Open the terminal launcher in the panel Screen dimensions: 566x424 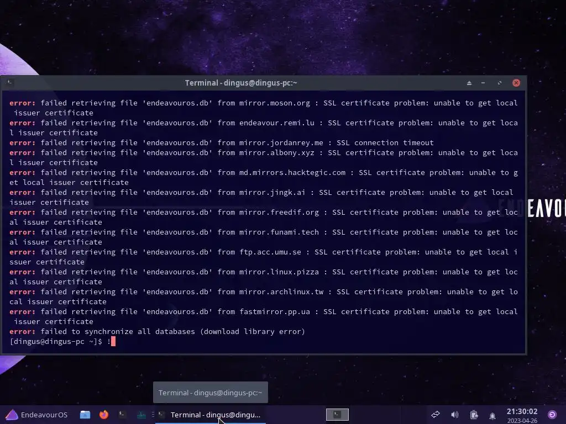click(x=122, y=415)
